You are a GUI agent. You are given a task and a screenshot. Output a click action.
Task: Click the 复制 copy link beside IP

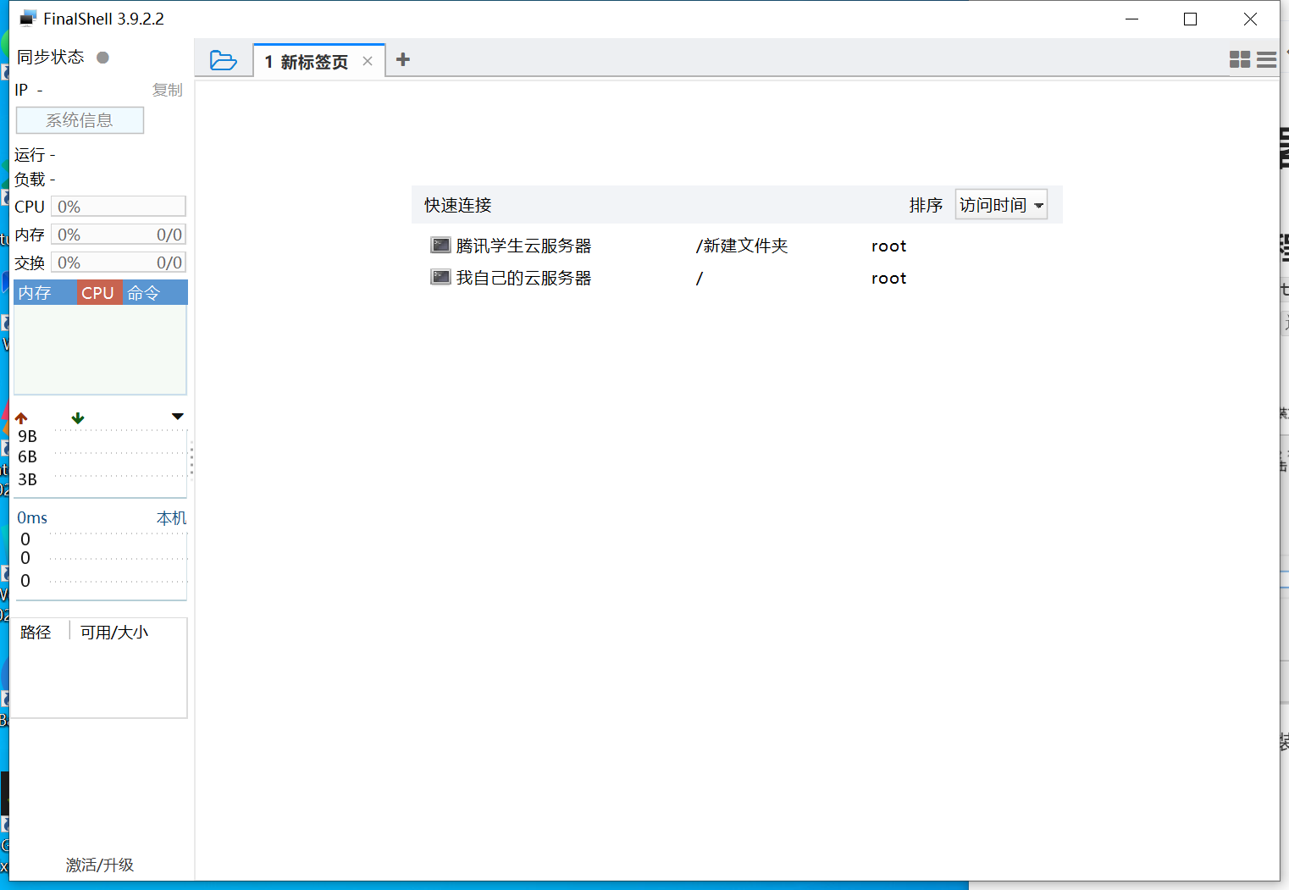[167, 90]
